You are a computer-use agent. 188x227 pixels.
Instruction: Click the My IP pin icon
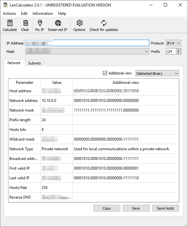point(40,23)
